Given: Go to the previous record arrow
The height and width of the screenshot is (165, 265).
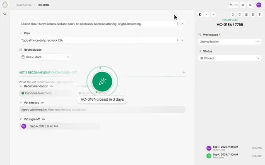Looking at the screenshot, I should (207, 14).
